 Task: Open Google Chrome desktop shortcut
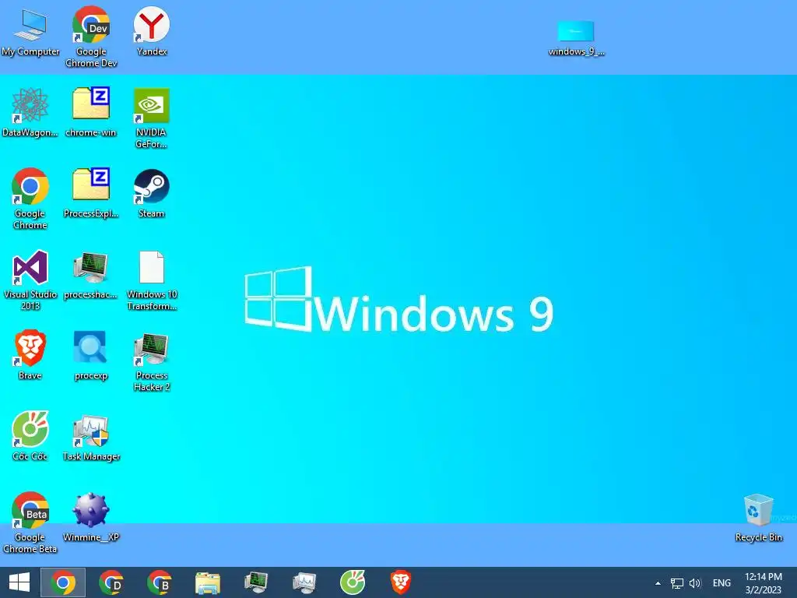[30, 199]
